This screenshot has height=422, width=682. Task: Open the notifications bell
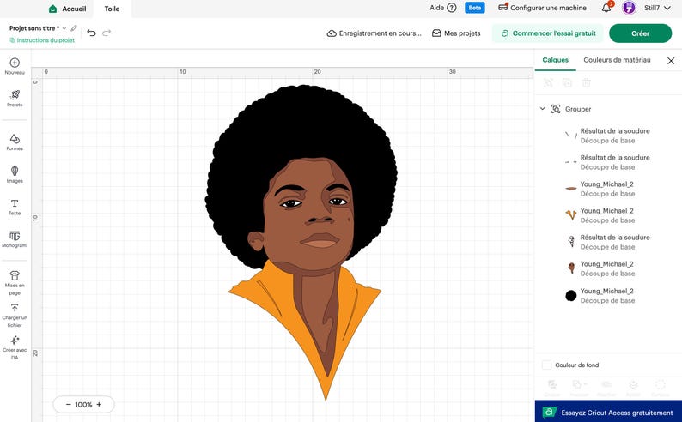coord(606,8)
